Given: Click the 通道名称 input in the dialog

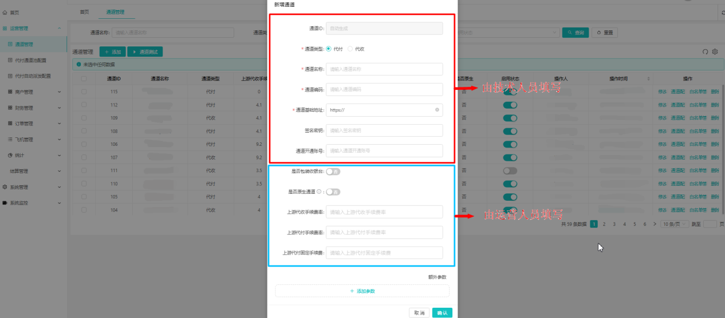Looking at the screenshot, I should [384, 69].
